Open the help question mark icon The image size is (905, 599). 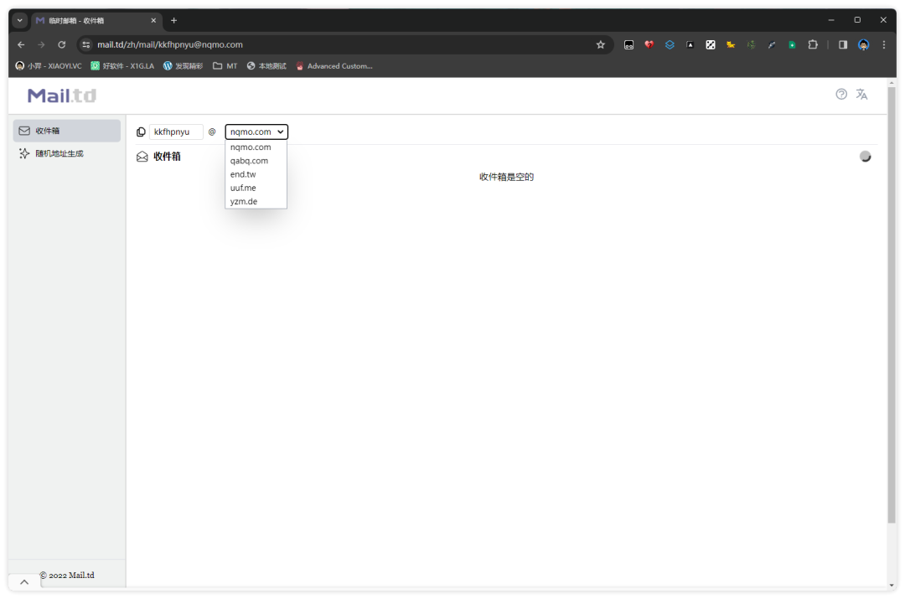point(841,94)
